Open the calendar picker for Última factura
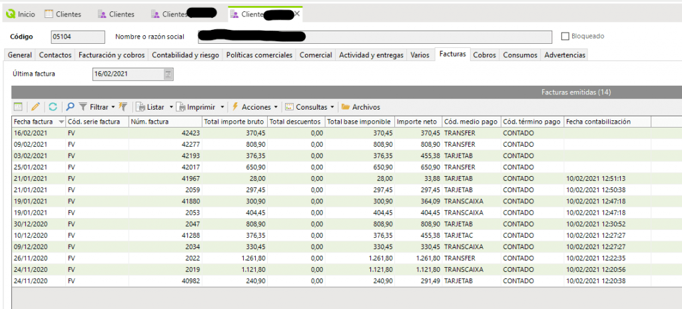The width and height of the screenshot is (682, 309). tap(168, 74)
